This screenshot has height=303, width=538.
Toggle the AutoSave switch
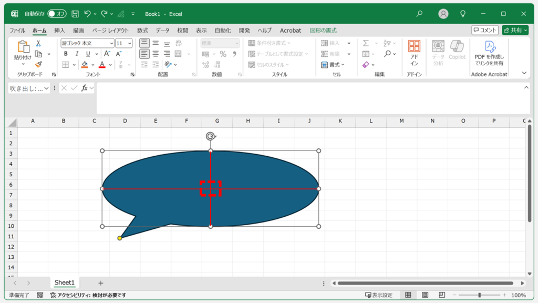(57, 14)
